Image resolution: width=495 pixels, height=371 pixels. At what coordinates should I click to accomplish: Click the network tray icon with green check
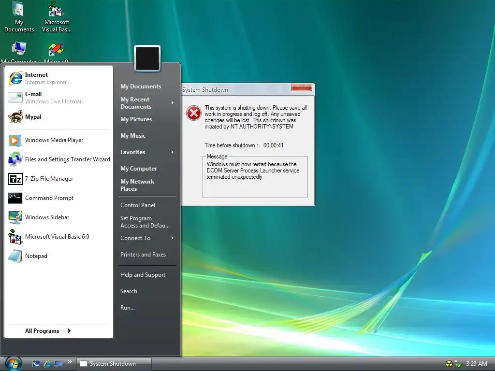coord(458,364)
